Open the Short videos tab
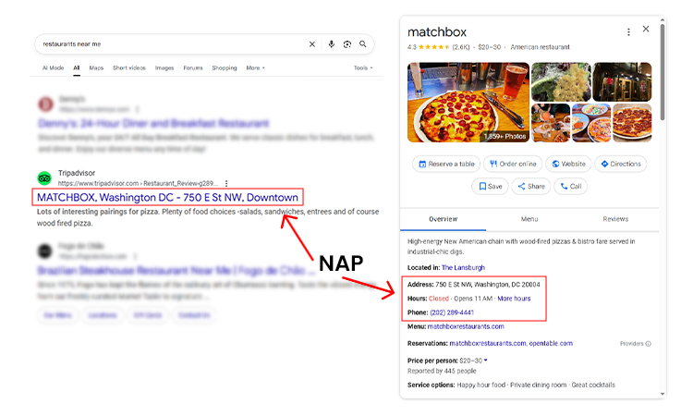The width and height of the screenshot is (693, 416). tap(129, 68)
